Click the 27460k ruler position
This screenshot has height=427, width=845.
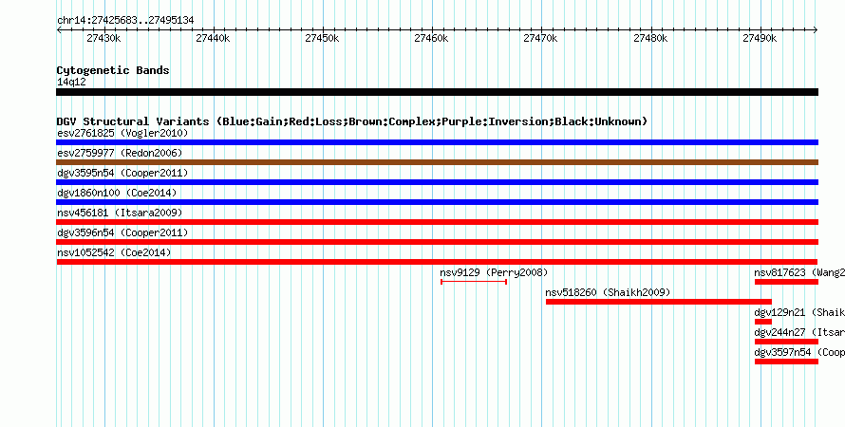pos(431,39)
